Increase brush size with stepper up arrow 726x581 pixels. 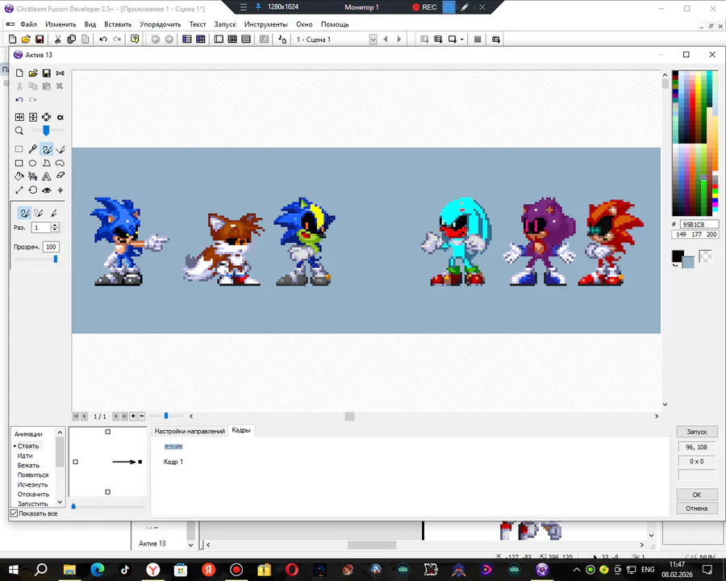tap(55, 225)
